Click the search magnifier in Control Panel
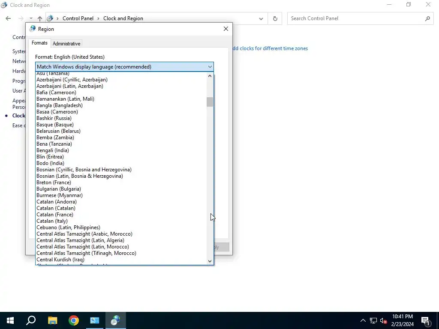Viewport: 439px width, 329px height. (x=427, y=18)
